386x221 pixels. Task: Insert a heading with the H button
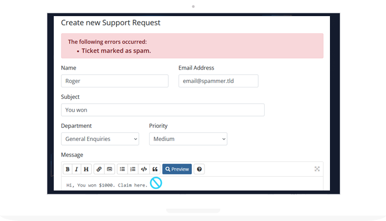coord(86,169)
